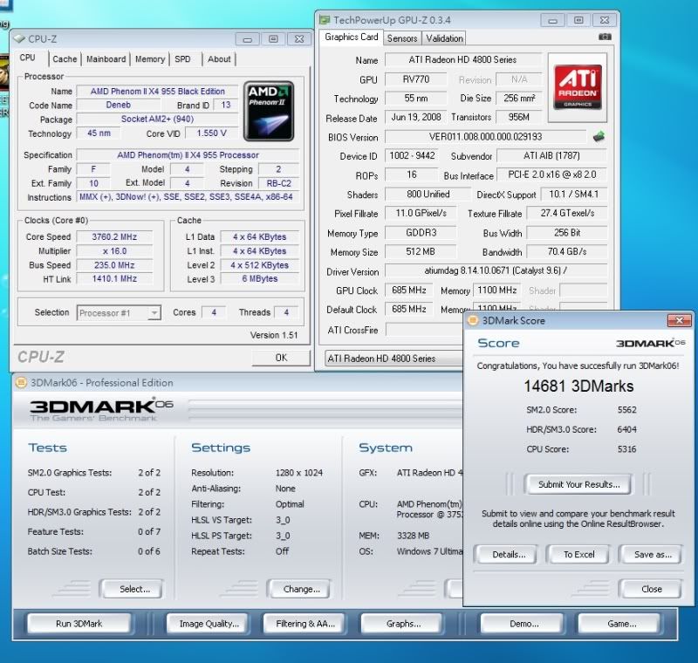
Task: Click the Pixel Fillrate value 11.0 GPixel/s
Action: pos(421,213)
